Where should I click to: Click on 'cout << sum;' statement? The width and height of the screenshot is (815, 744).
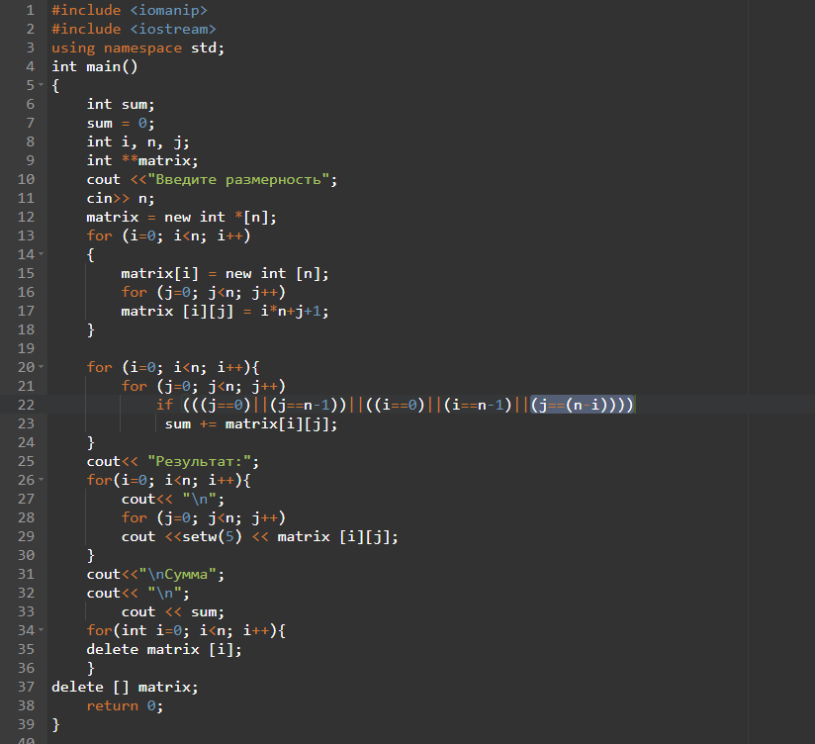pyautogui.click(x=172, y=612)
